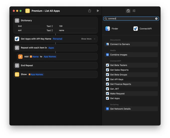Select App Names token in Show action
This screenshot has height=138, width=170.
click(x=36, y=75)
